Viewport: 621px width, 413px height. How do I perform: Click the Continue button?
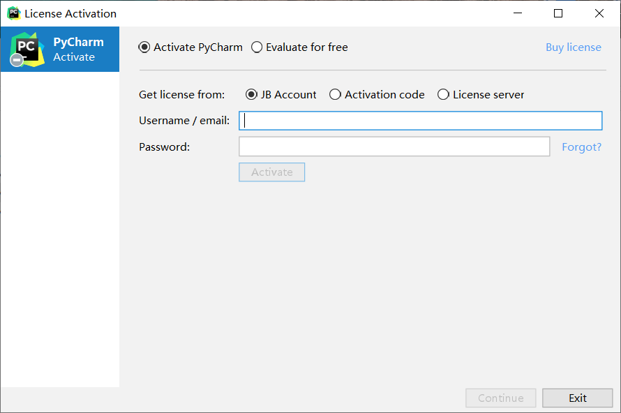(x=500, y=398)
